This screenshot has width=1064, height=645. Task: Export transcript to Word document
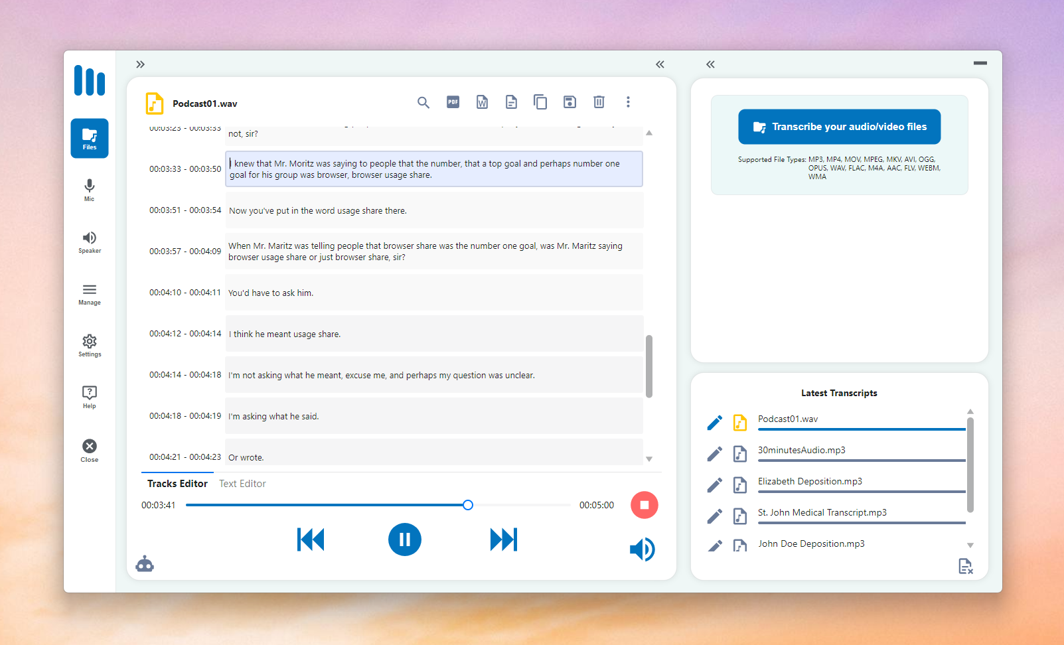point(482,102)
